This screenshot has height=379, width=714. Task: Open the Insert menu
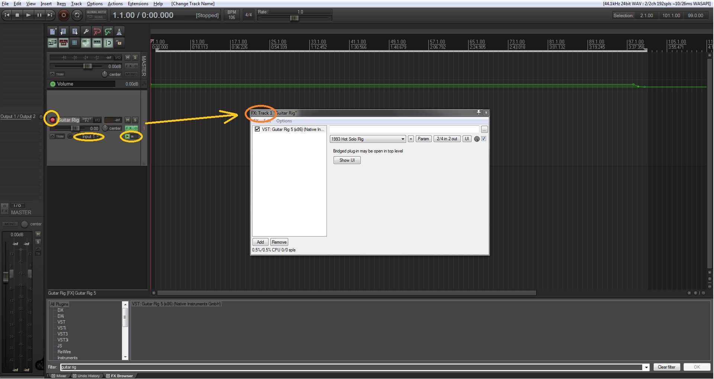(x=46, y=4)
